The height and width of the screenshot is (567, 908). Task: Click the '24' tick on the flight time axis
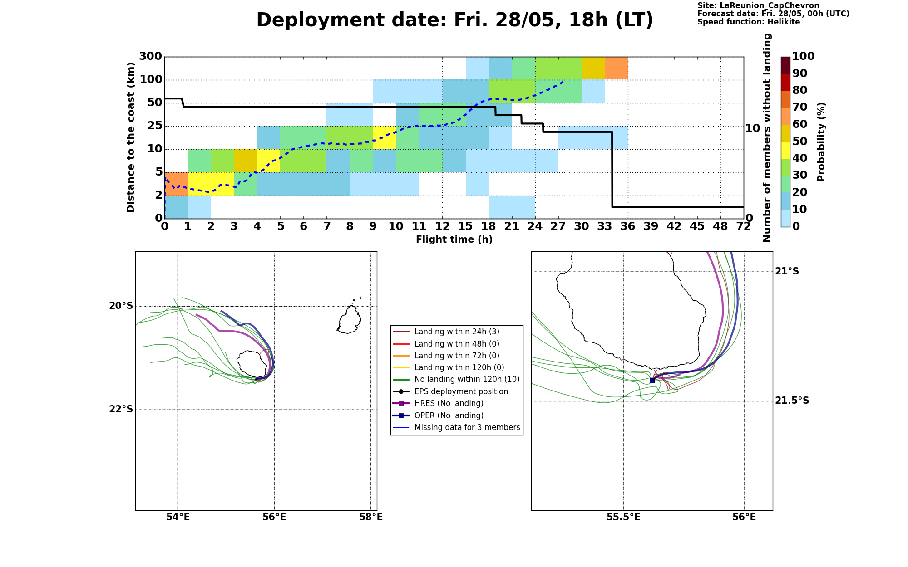tap(535, 226)
